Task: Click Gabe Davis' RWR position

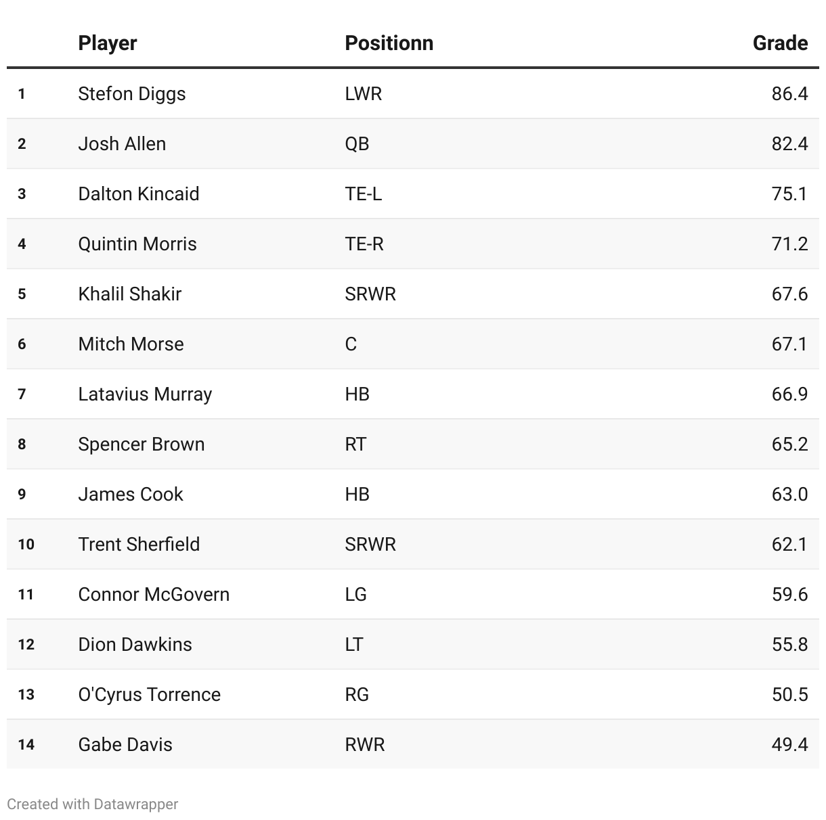Action: point(364,744)
